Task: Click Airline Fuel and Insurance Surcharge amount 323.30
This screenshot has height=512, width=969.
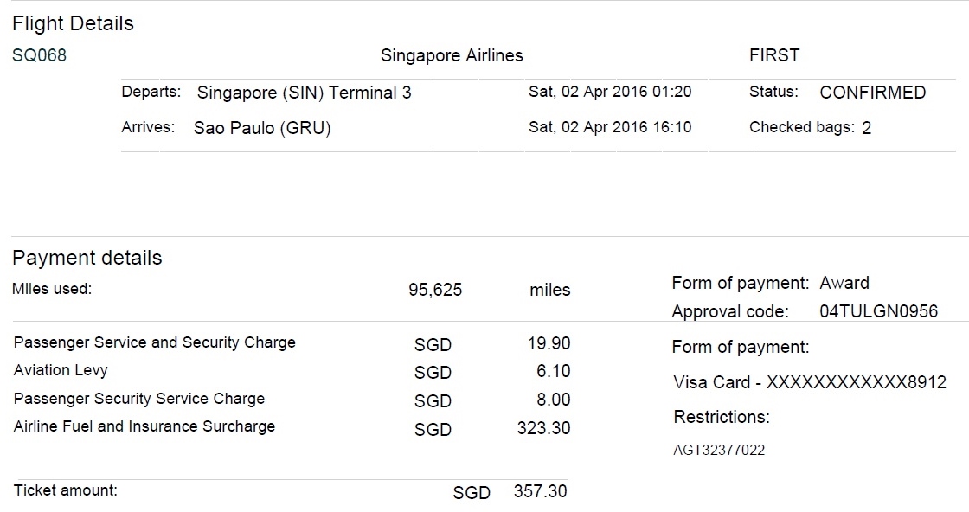Action: pyautogui.click(x=543, y=427)
